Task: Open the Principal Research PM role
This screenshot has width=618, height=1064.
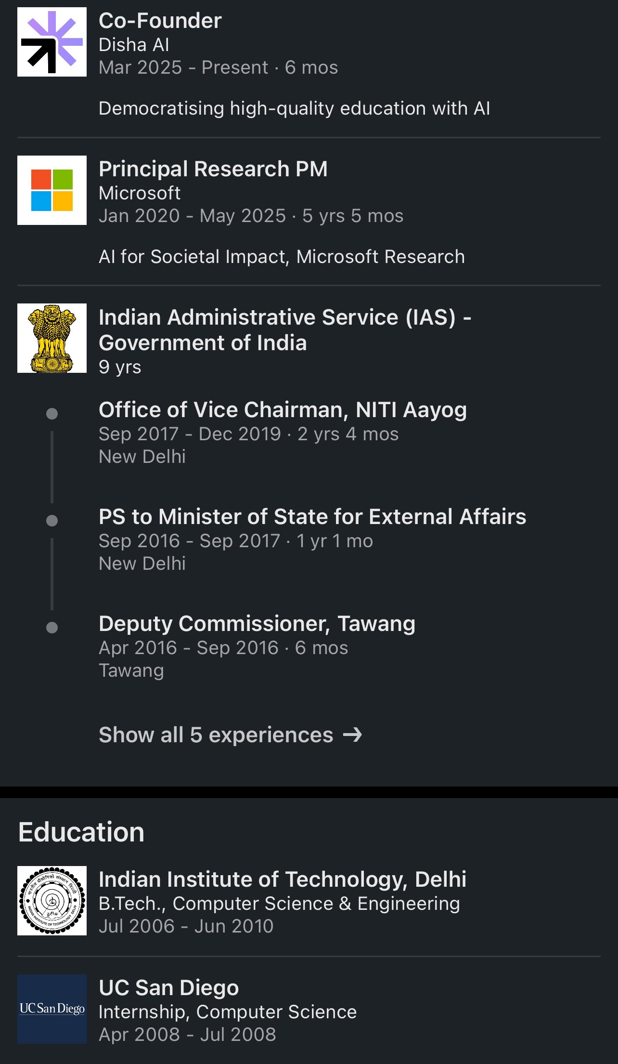Action: (213, 169)
